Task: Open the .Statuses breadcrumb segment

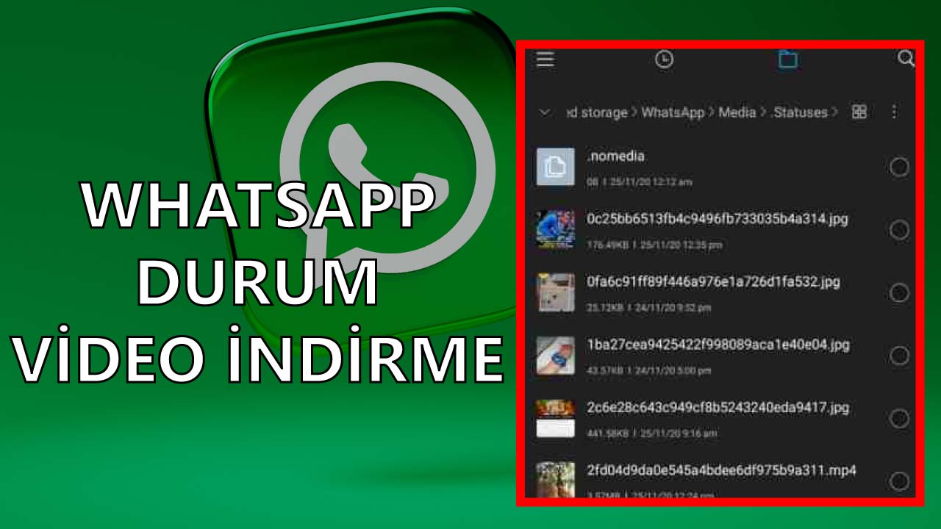Action: [800, 112]
